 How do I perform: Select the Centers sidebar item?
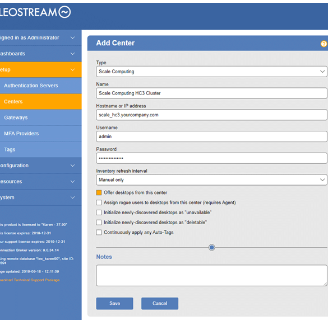(41, 102)
